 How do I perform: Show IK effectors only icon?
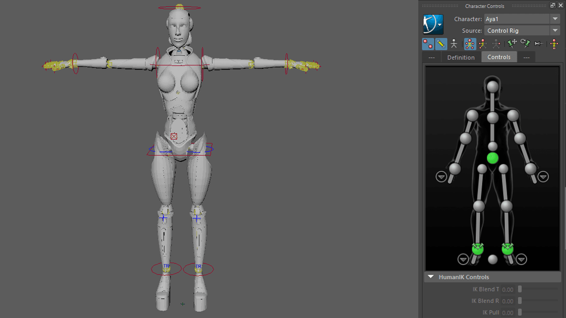[x=483, y=44]
